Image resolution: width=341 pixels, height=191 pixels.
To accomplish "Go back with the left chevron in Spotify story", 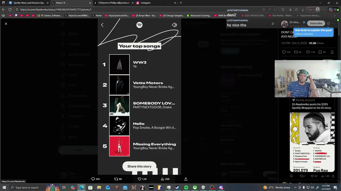I will coord(102,25).
